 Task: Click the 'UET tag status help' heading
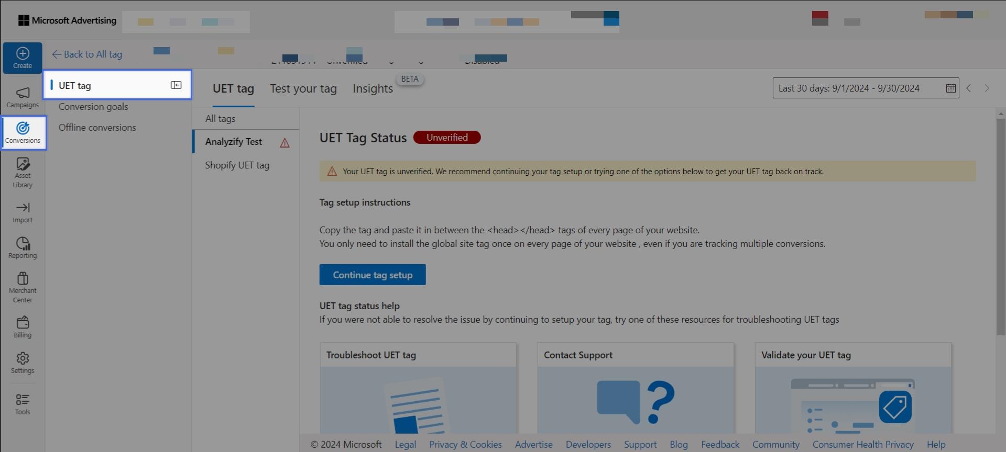click(x=359, y=306)
